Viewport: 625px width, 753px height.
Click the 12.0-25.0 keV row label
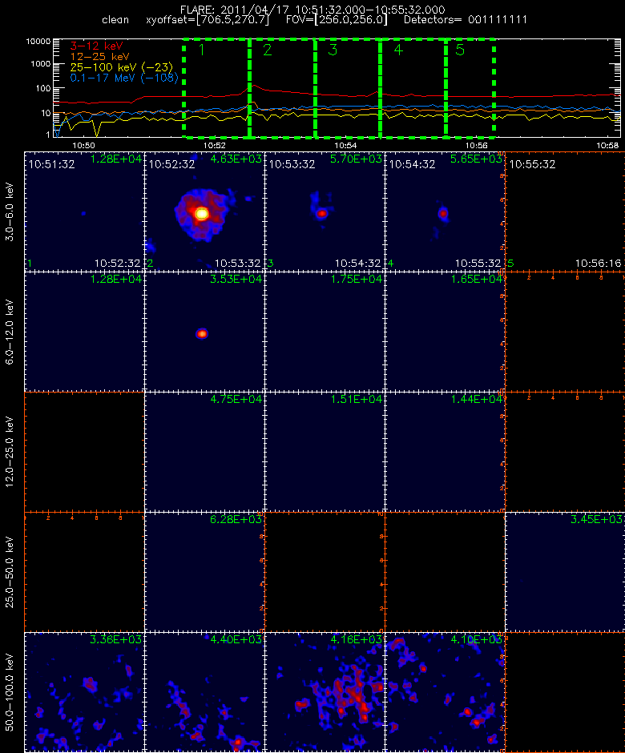(x=10, y=452)
